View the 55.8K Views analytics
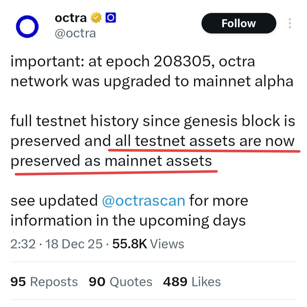Viewport: 307px width, 307px height. tap(148, 244)
